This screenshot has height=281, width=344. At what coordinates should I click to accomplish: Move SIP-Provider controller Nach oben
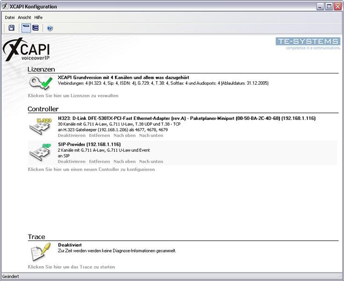click(x=124, y=162)
